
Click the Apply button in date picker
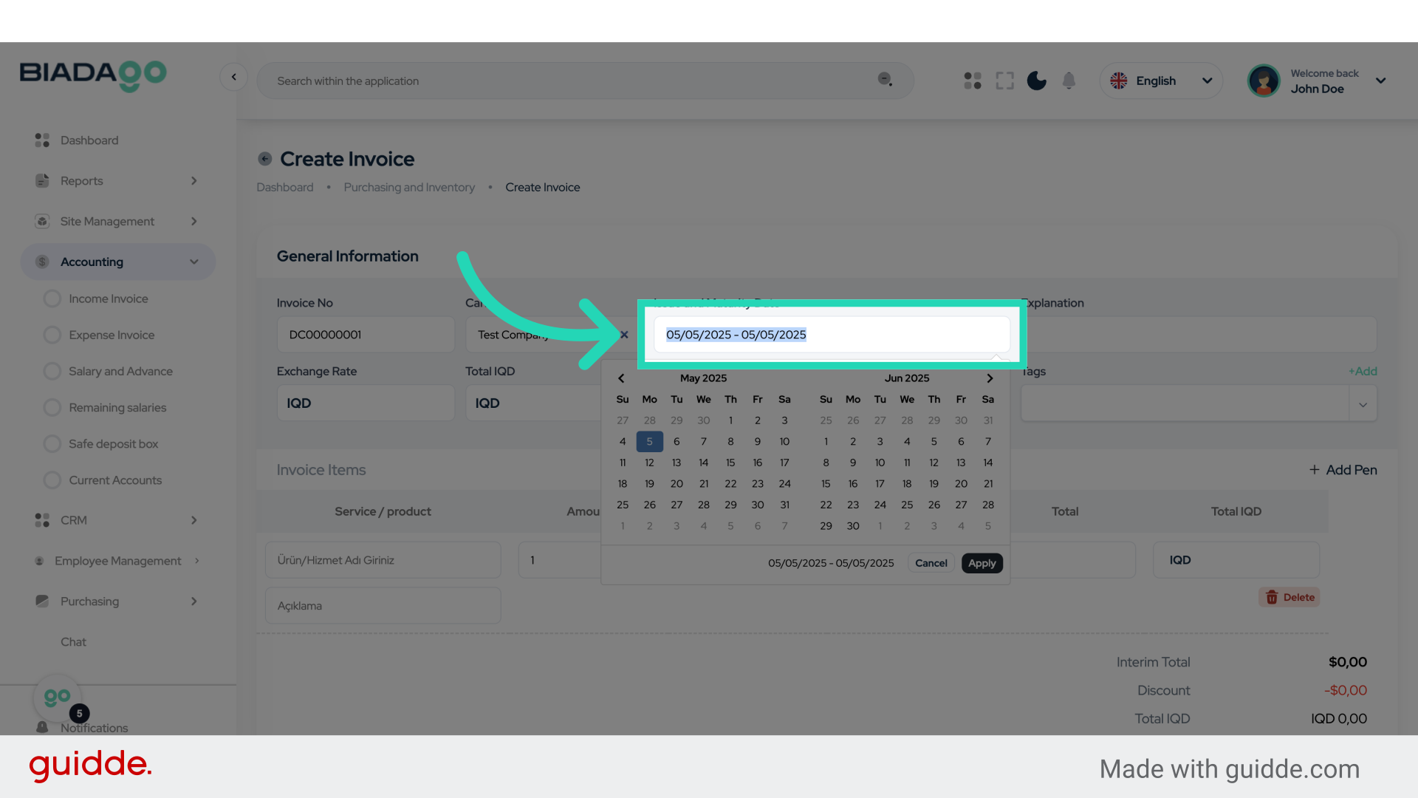(x=982, y=563)
